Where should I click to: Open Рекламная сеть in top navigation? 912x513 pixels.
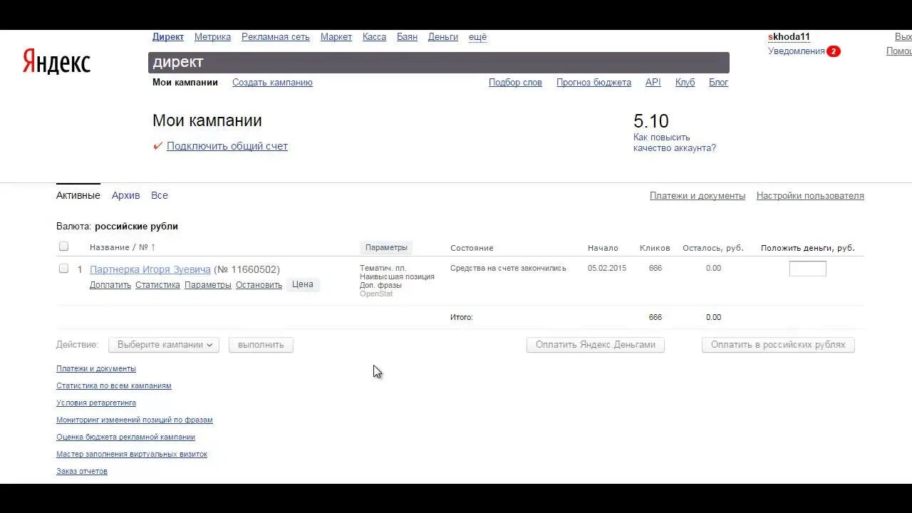coord(276,37)
